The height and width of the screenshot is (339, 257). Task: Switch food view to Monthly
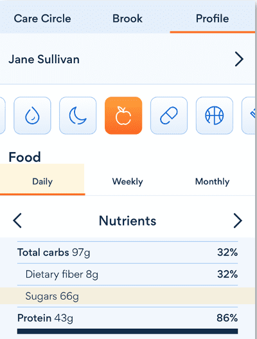tap(213, 181)
